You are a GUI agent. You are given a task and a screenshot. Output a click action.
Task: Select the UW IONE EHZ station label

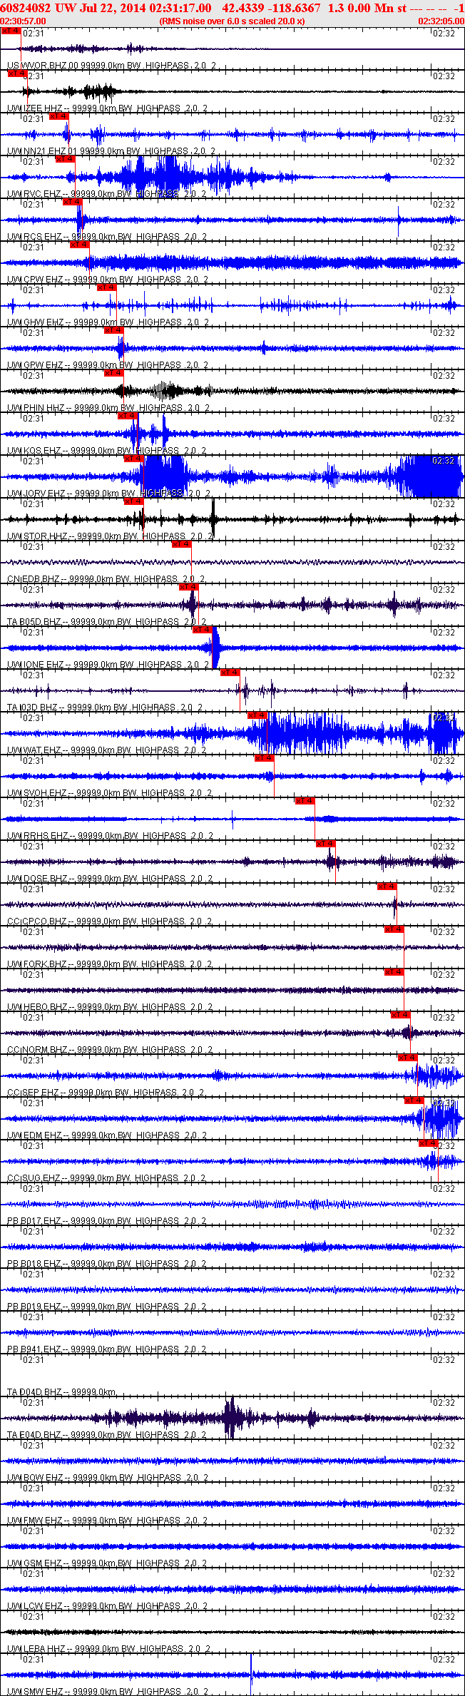(108, 665)
